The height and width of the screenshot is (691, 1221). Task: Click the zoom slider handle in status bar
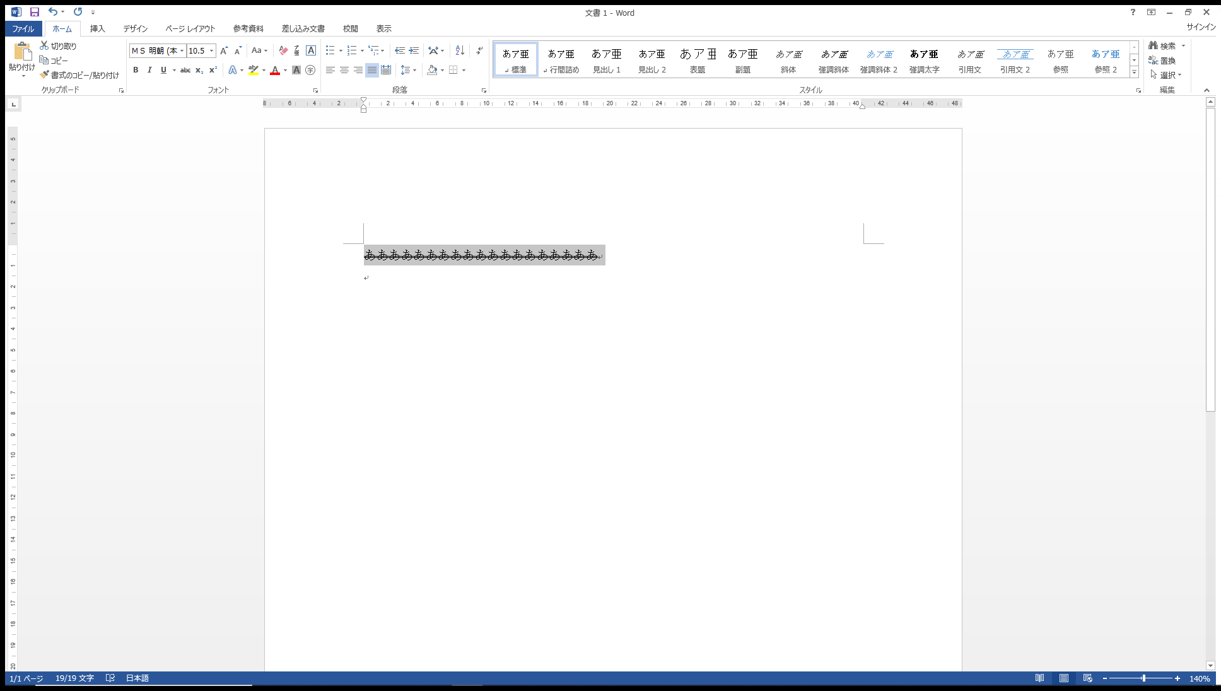click(1143, 678)
